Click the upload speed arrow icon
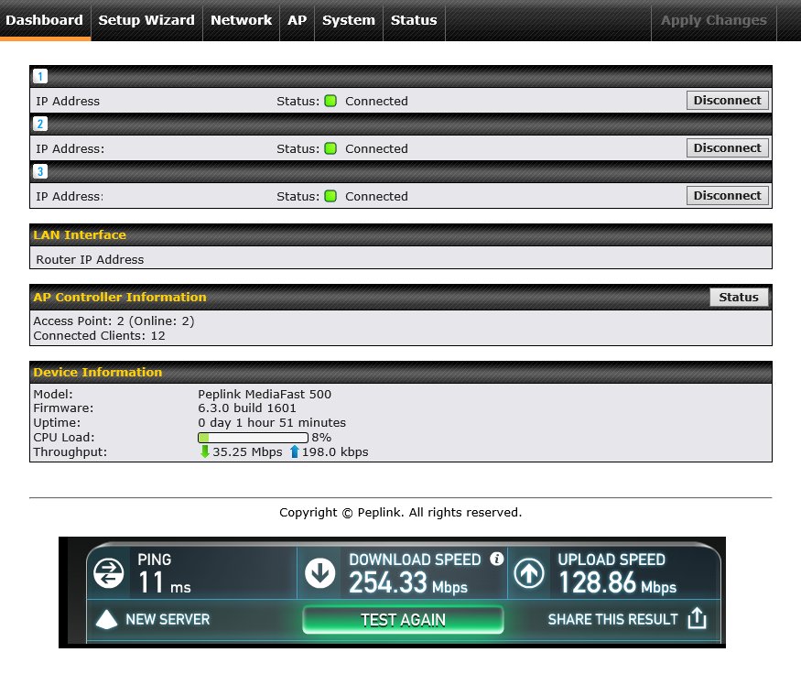This screenshot has width=801, height=674. (x=529, y=573)
